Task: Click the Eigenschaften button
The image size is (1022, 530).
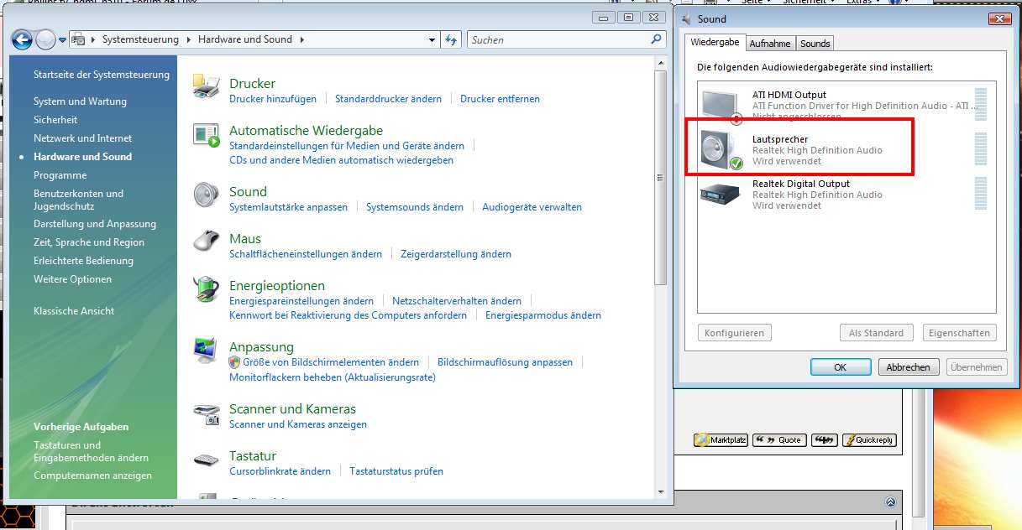Action: [959, 333]
